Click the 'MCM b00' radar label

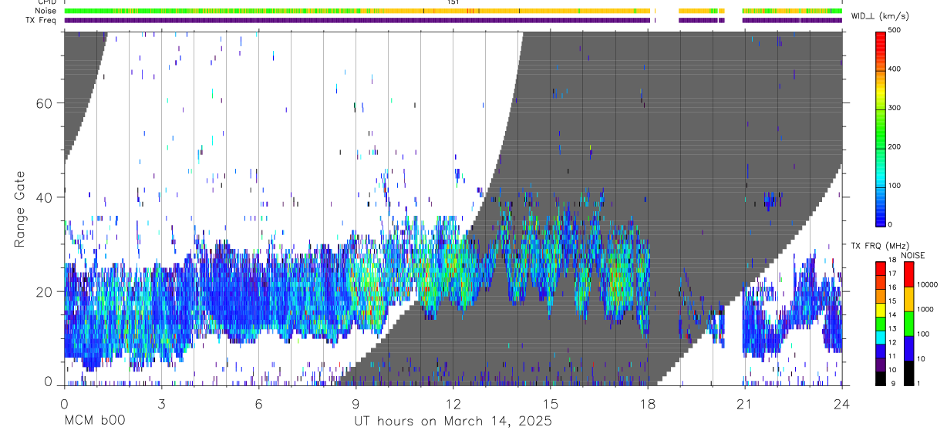tap(93, 421)
